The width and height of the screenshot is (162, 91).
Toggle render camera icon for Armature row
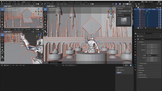[x=160, y=9]
